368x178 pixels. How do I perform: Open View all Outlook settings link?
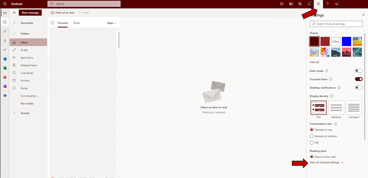pos(325,162)
